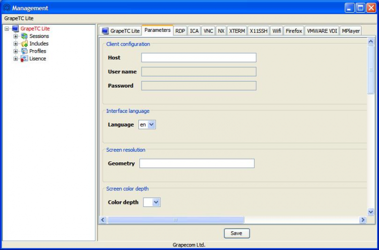Expand the Includes tree node

[16, 44]
